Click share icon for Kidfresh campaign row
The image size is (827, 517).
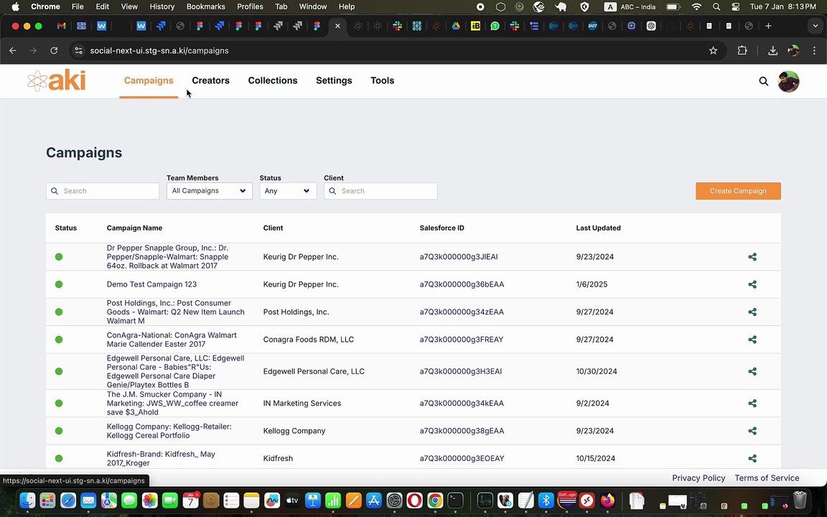tap(752, 458)
